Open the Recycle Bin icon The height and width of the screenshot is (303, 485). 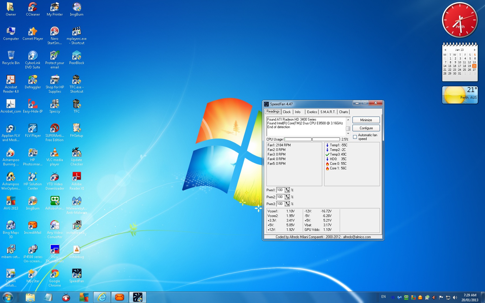[x=11, y=58]
